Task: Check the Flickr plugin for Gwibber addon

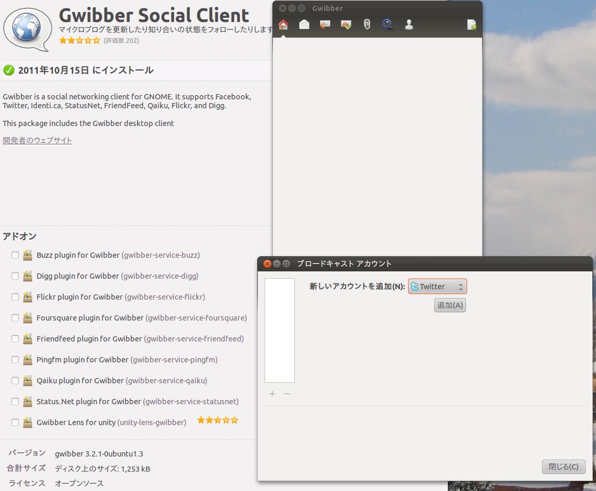Action: pos(15,297)
